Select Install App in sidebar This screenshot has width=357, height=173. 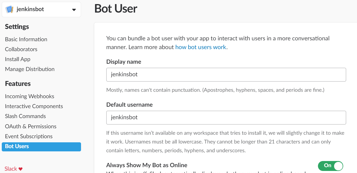point(18,59)
